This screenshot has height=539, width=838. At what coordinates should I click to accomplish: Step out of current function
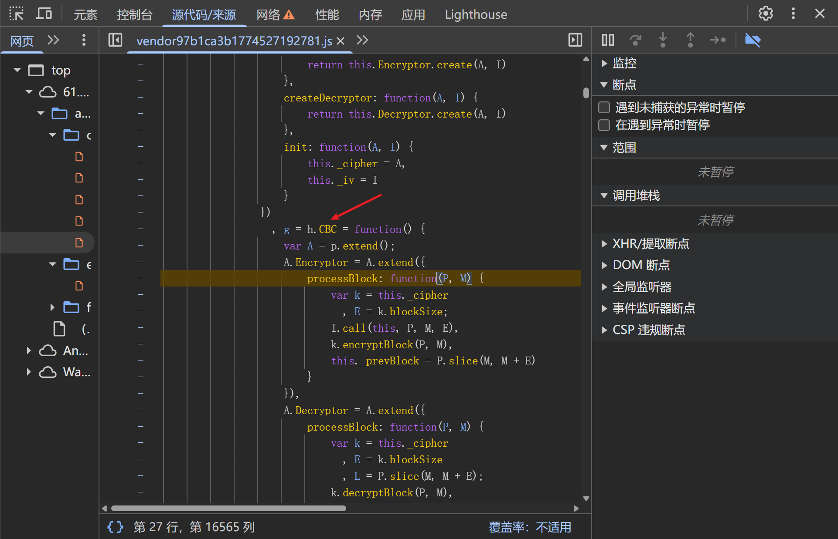690,40
